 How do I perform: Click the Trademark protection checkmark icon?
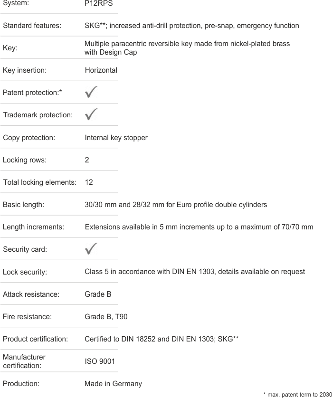(x=91, y=114)
